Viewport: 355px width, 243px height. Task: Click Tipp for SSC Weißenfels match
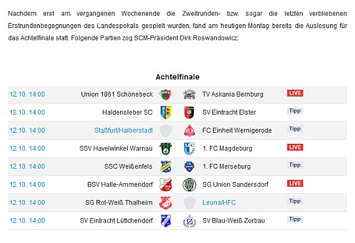(x=295, y=165)
